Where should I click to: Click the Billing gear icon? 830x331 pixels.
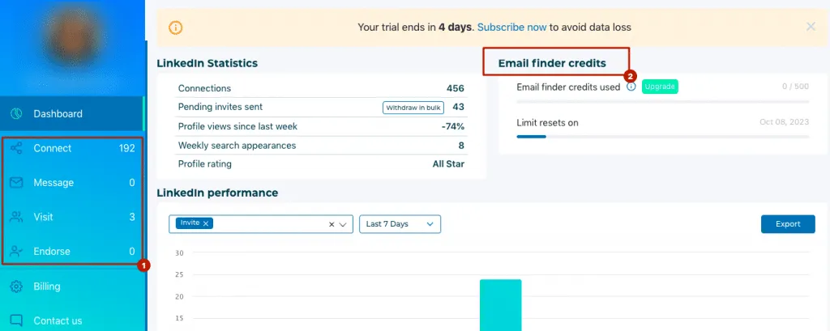(16, 286)
